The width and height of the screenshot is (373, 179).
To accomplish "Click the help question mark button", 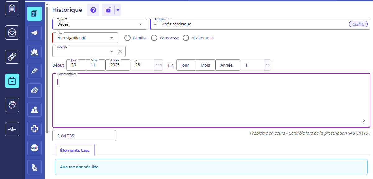I will click(93, 10).
